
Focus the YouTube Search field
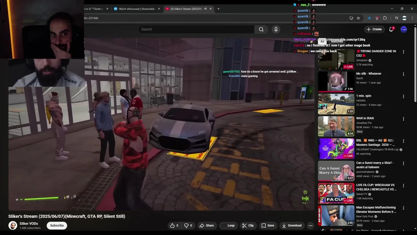[x=196, y=29]
